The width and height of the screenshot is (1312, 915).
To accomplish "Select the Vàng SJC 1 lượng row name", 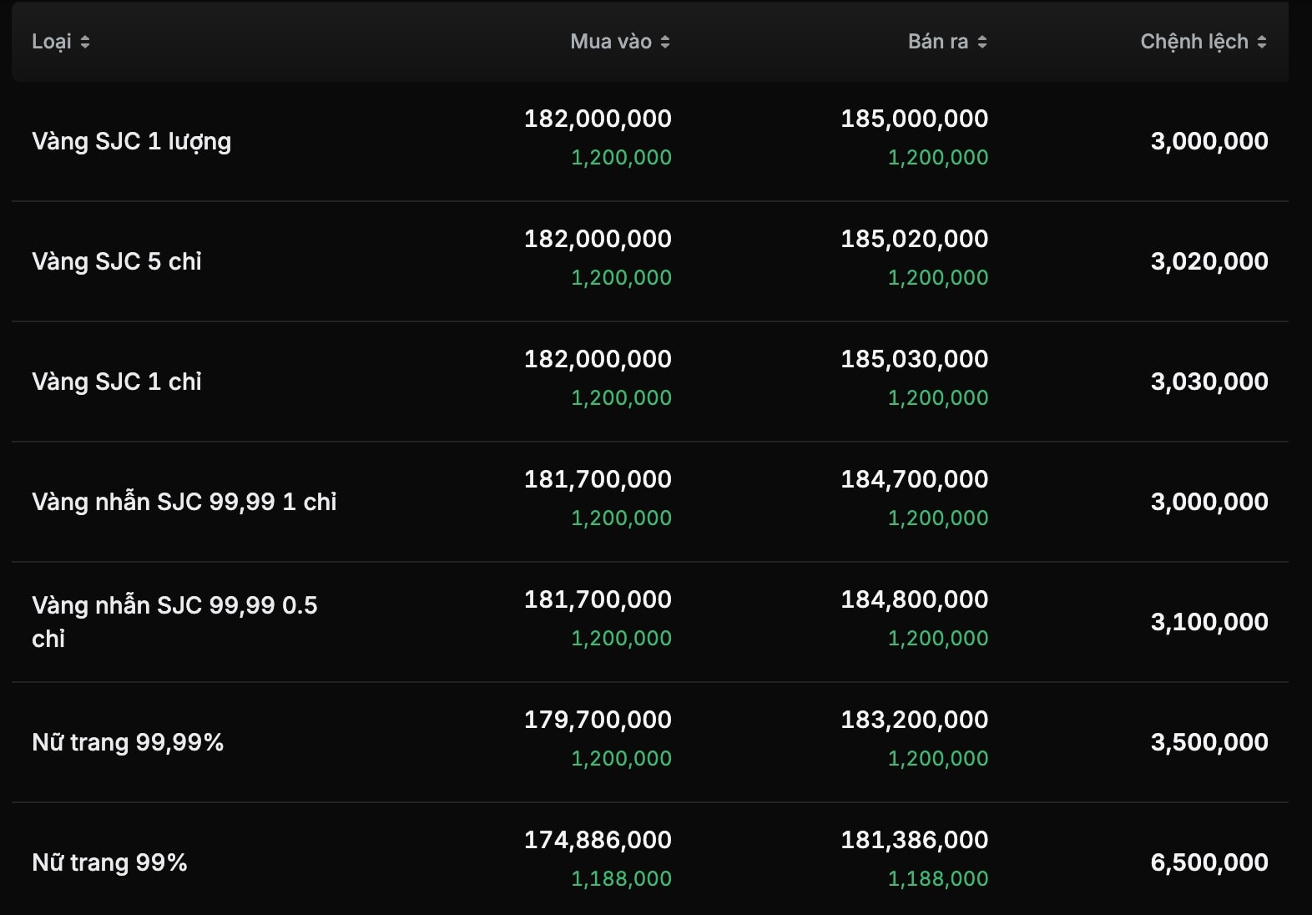I will tap(131, 141).
